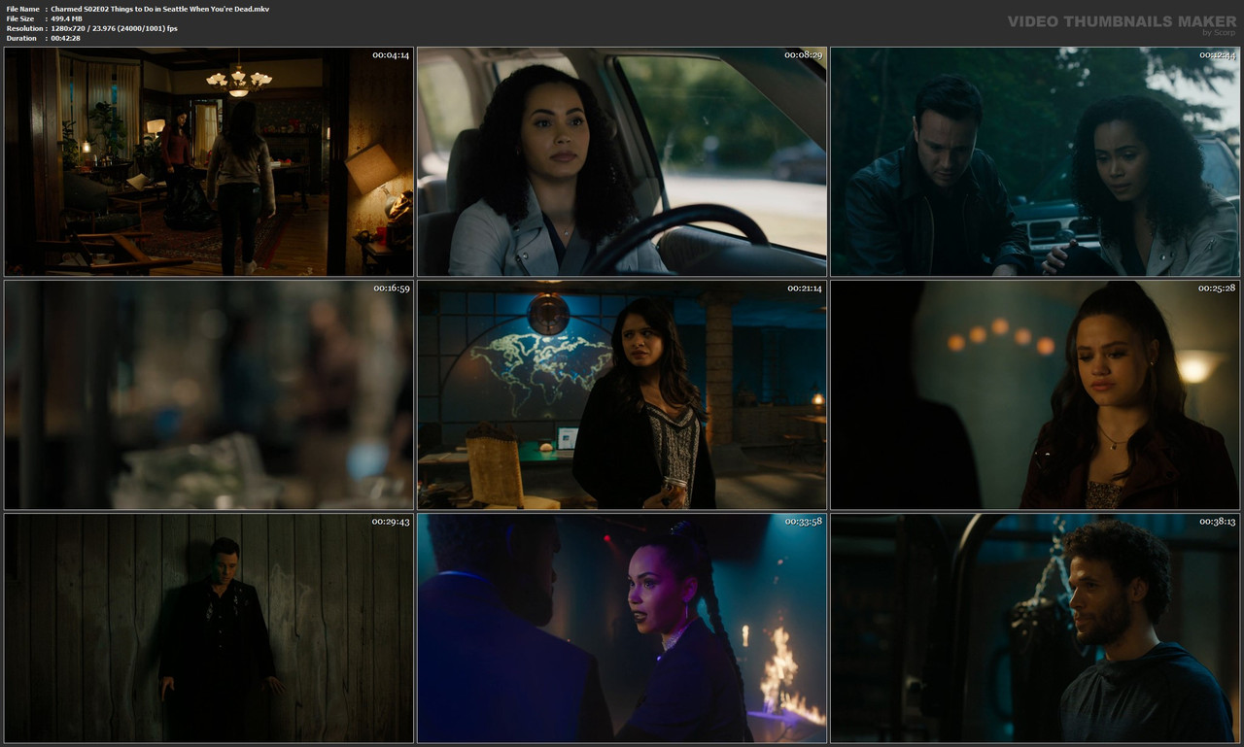Click the Resolution field label

point(24,28)
